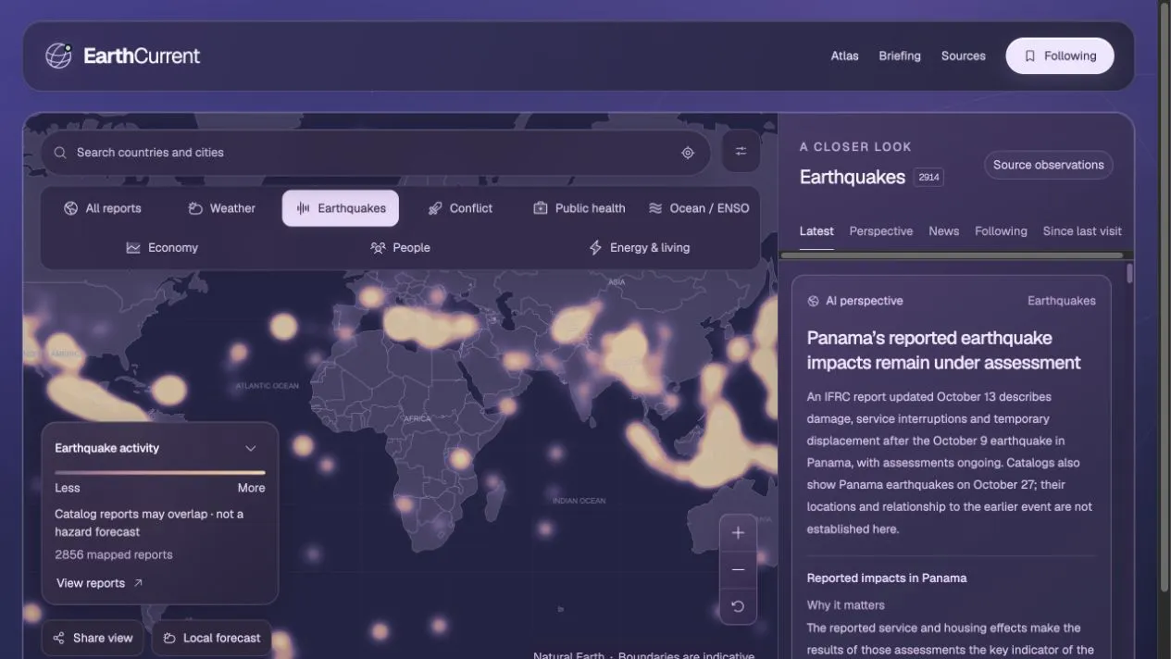
Task: Click the Less-More activity gradient bar
Action: click(160, 473)
